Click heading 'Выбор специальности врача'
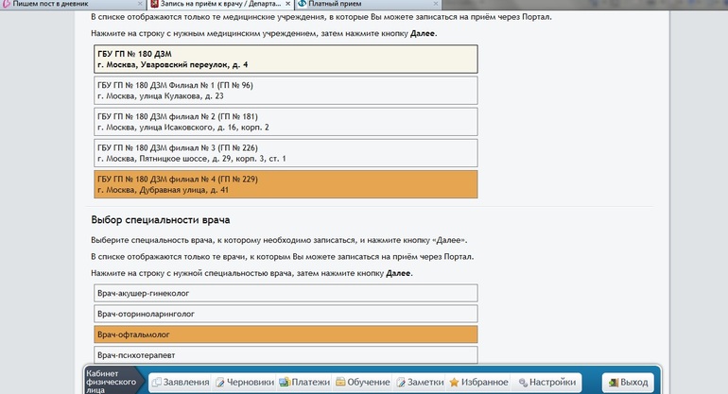Screen dimensions: 728x394 tap(160, 220)
